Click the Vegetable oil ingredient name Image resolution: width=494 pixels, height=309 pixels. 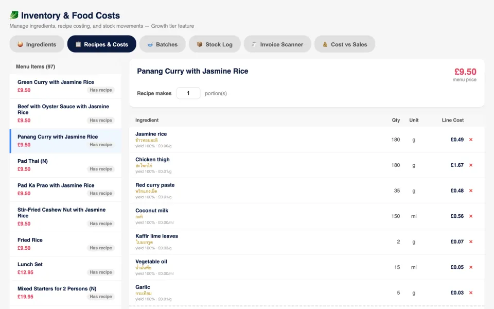151,262
